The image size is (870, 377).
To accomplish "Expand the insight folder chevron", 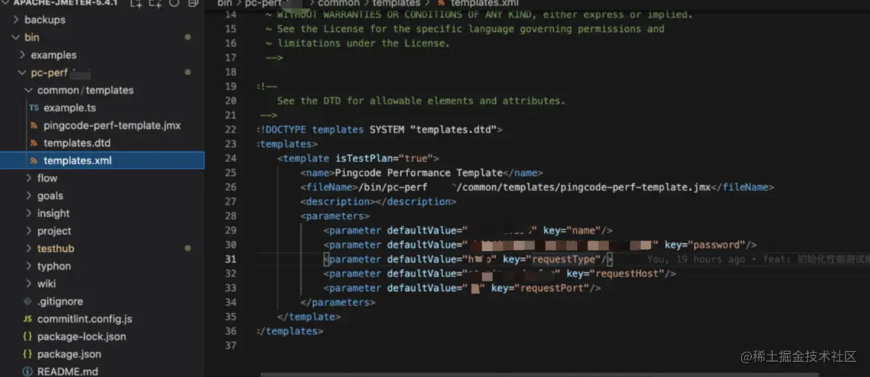I will click(x=29, y=213).
